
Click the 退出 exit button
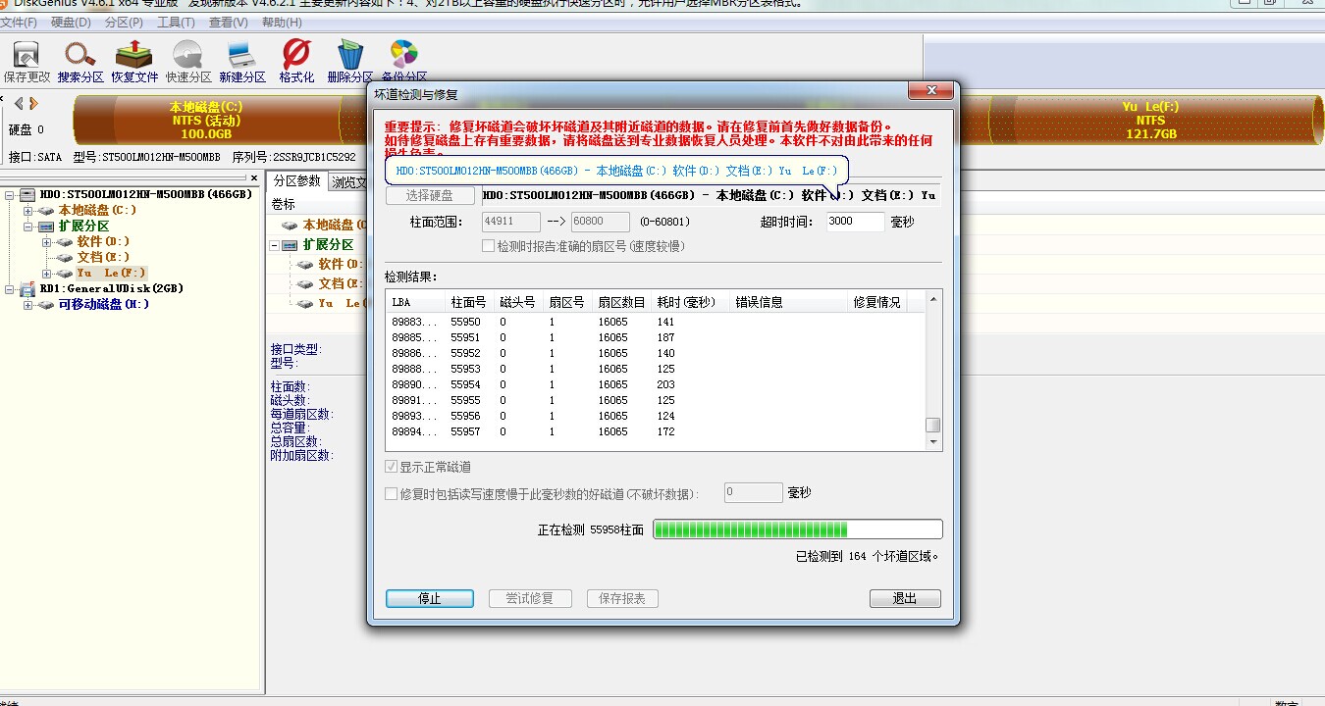pyautogui.click(x=904, y=598)
